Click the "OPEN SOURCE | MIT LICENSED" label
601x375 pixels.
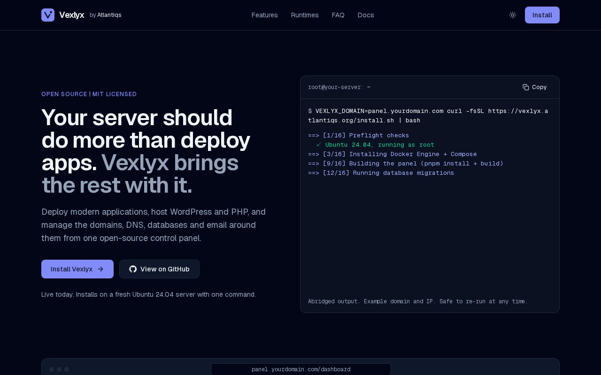pos(89,94)
